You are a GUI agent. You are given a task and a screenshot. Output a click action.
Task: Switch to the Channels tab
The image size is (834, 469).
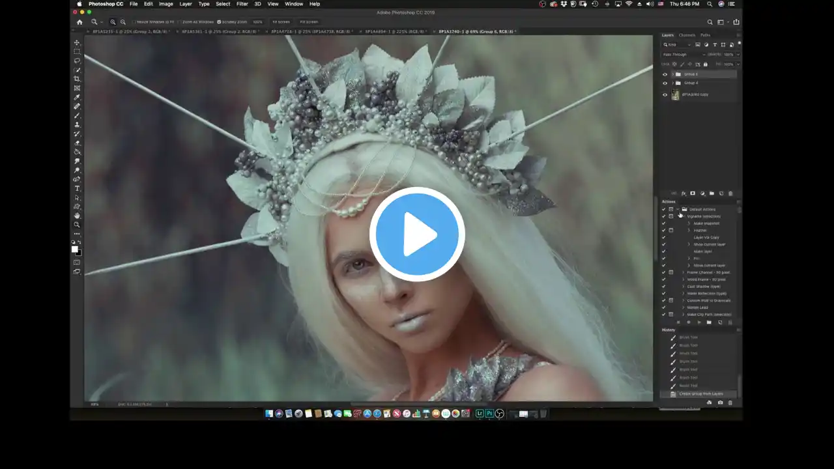click(687, 35)
